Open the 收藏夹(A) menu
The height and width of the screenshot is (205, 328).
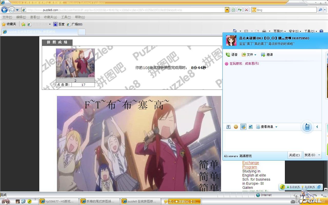click(50, 17)
